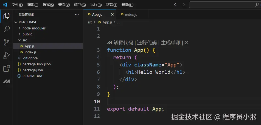Click the 'Hello World' heading text
The image size is (261, 125).
154,72
